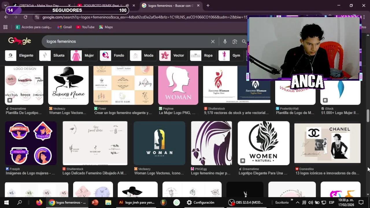
Task: Show hidden system tray icons
Action: click(297, 203)
